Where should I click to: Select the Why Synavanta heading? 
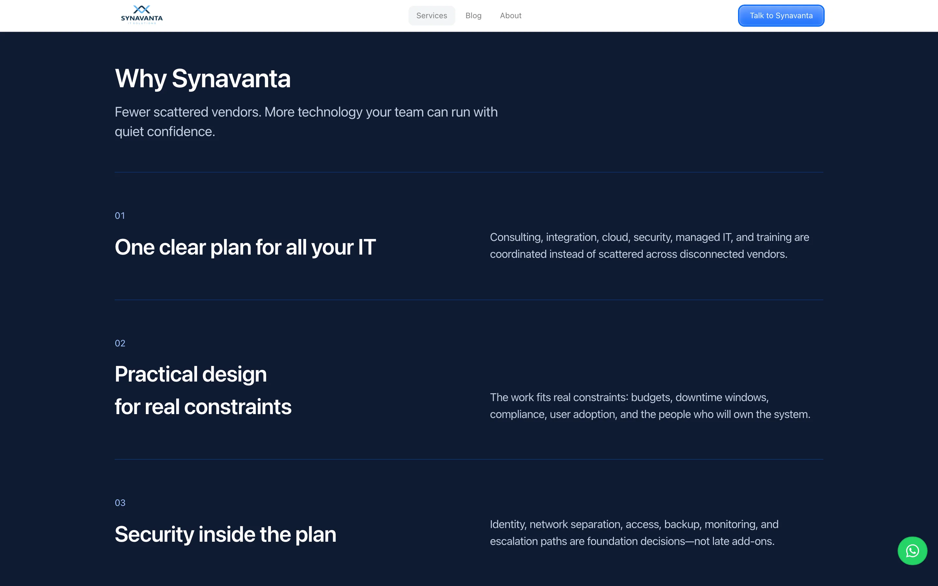tap(203, 79)
